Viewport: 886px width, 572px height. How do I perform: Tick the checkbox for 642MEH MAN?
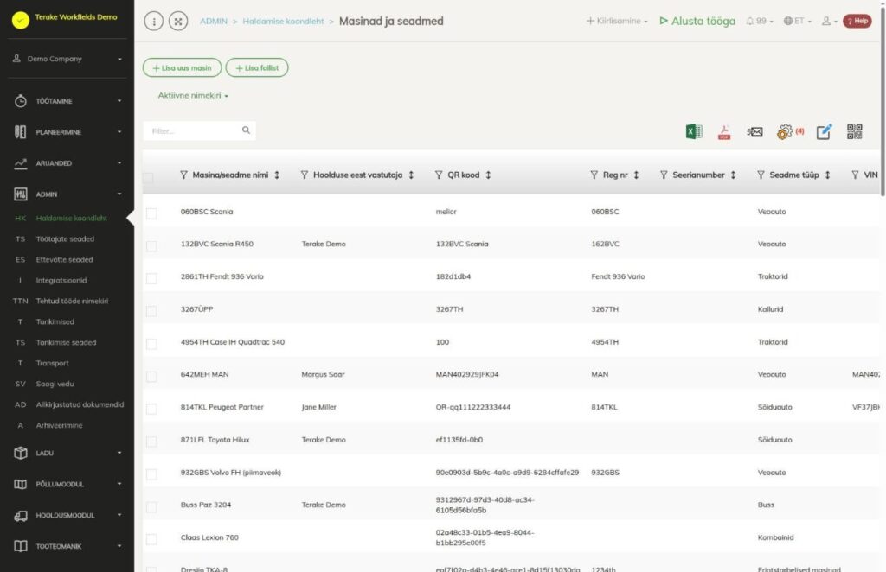pos(151,376)
